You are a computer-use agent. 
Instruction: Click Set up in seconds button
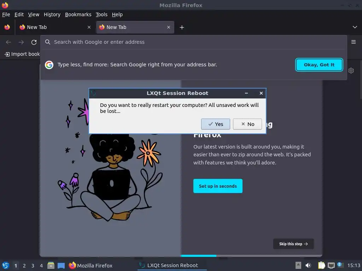click(x=218, y=186)
